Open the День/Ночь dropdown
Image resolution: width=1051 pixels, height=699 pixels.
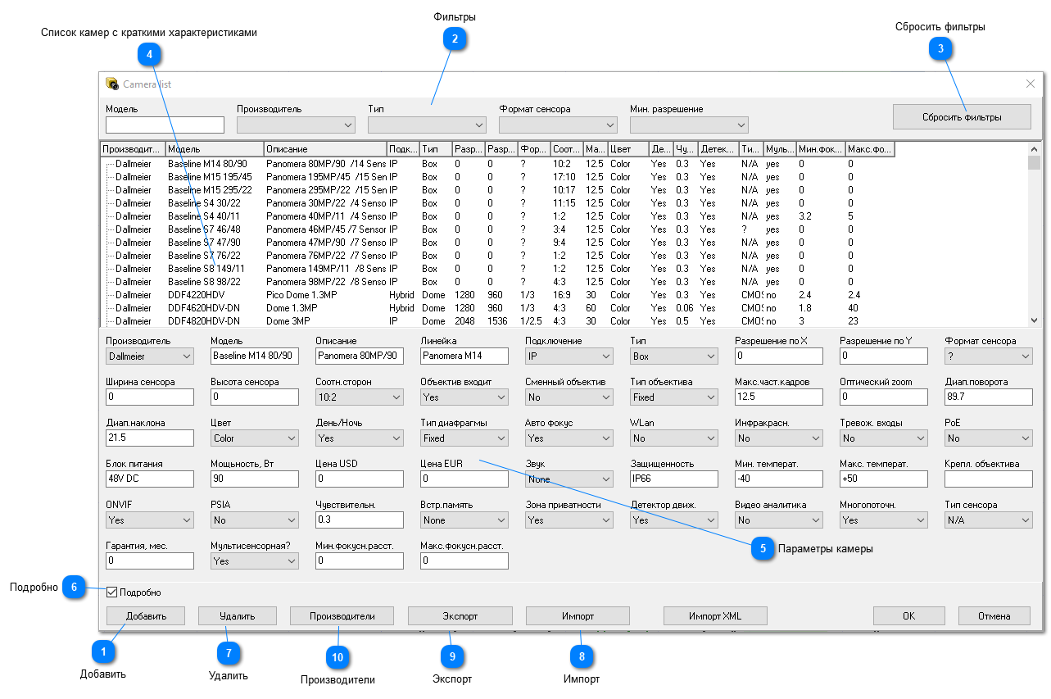[x=360, y=438]
